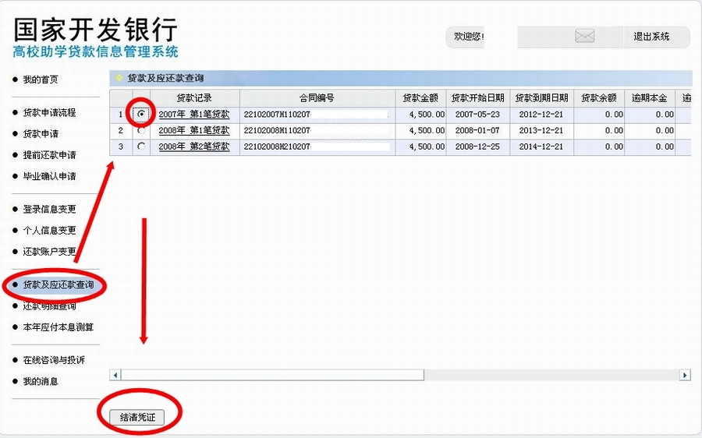Open 在线咨询与投诉 page

click(54, 360)
